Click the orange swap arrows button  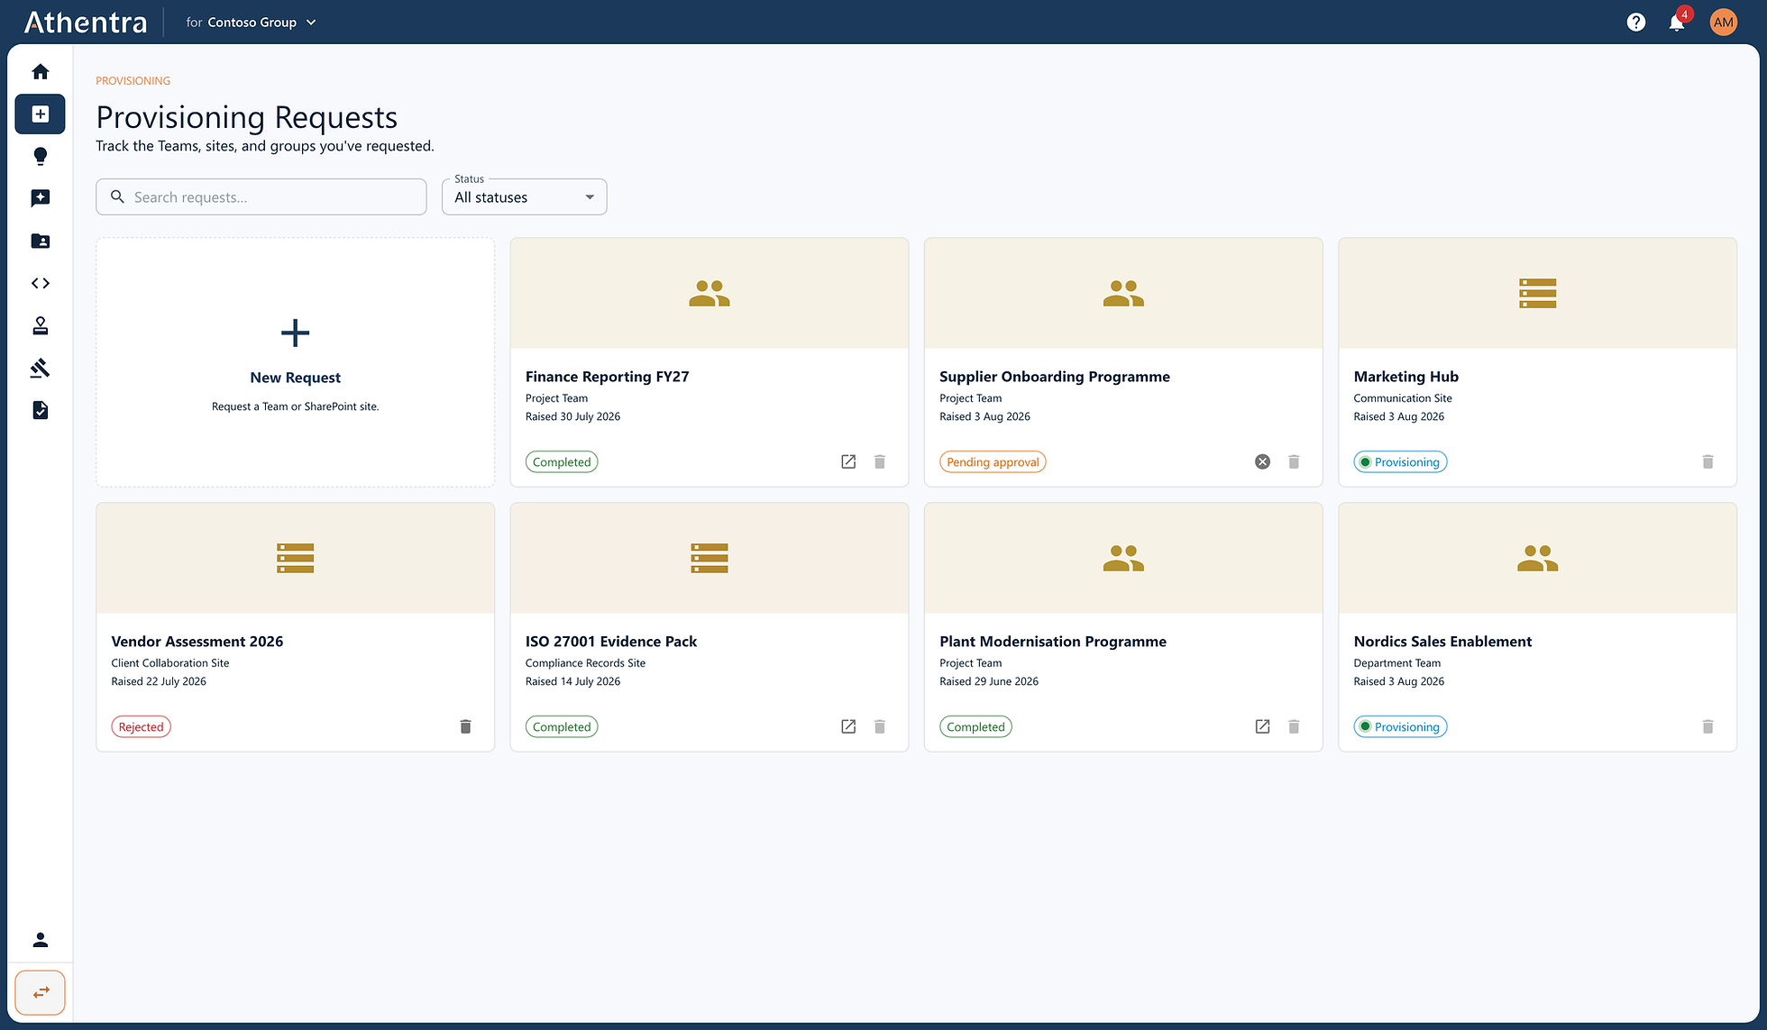click(40, 992)
